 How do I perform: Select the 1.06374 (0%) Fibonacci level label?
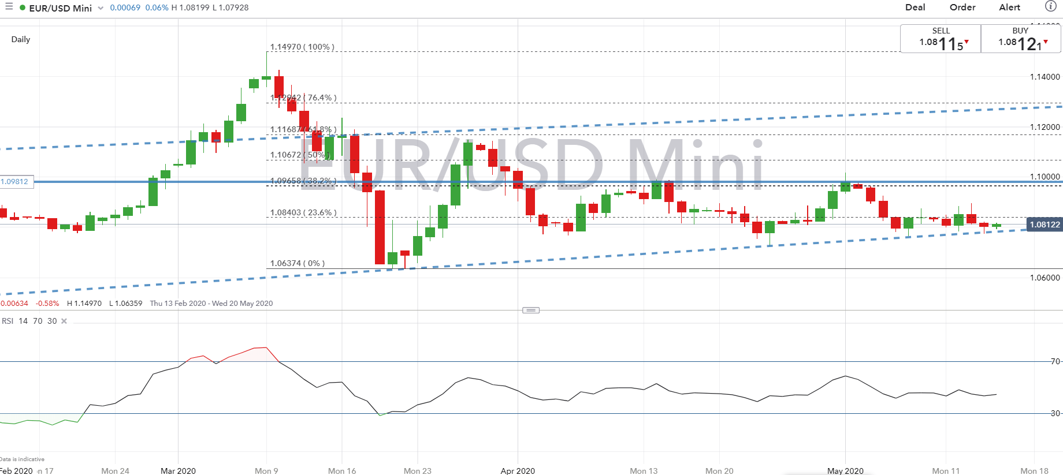(x=298, y=263)
